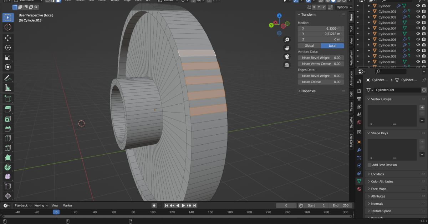
Task: Click the pan view hand icon
Action: [287, 48]
